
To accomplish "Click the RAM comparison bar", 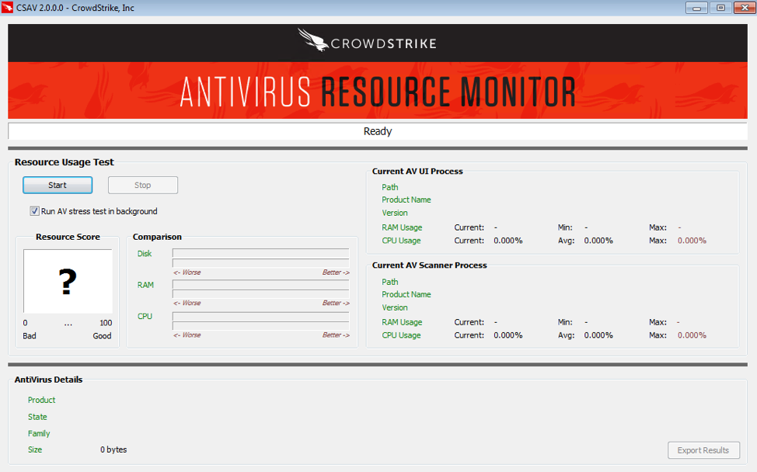I will pyautogui.click(x=260, y=290).
